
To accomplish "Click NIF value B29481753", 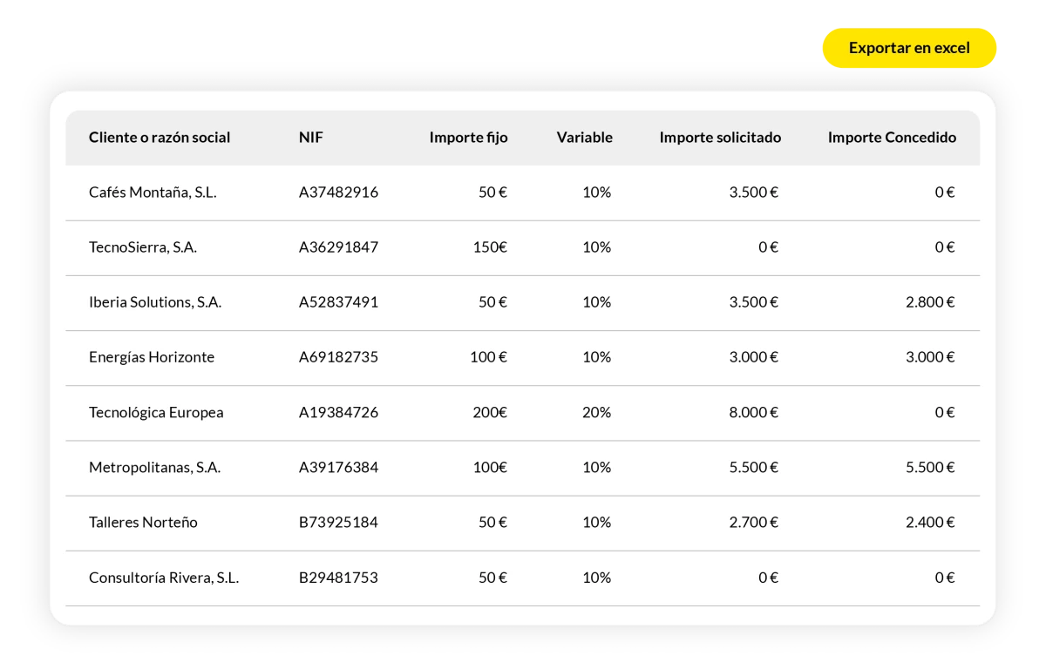I will [338, 578].
